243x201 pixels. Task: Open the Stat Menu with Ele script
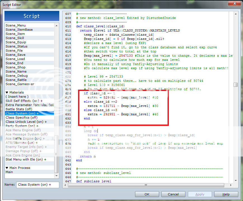pyautogui.click(x=26, y=159)
